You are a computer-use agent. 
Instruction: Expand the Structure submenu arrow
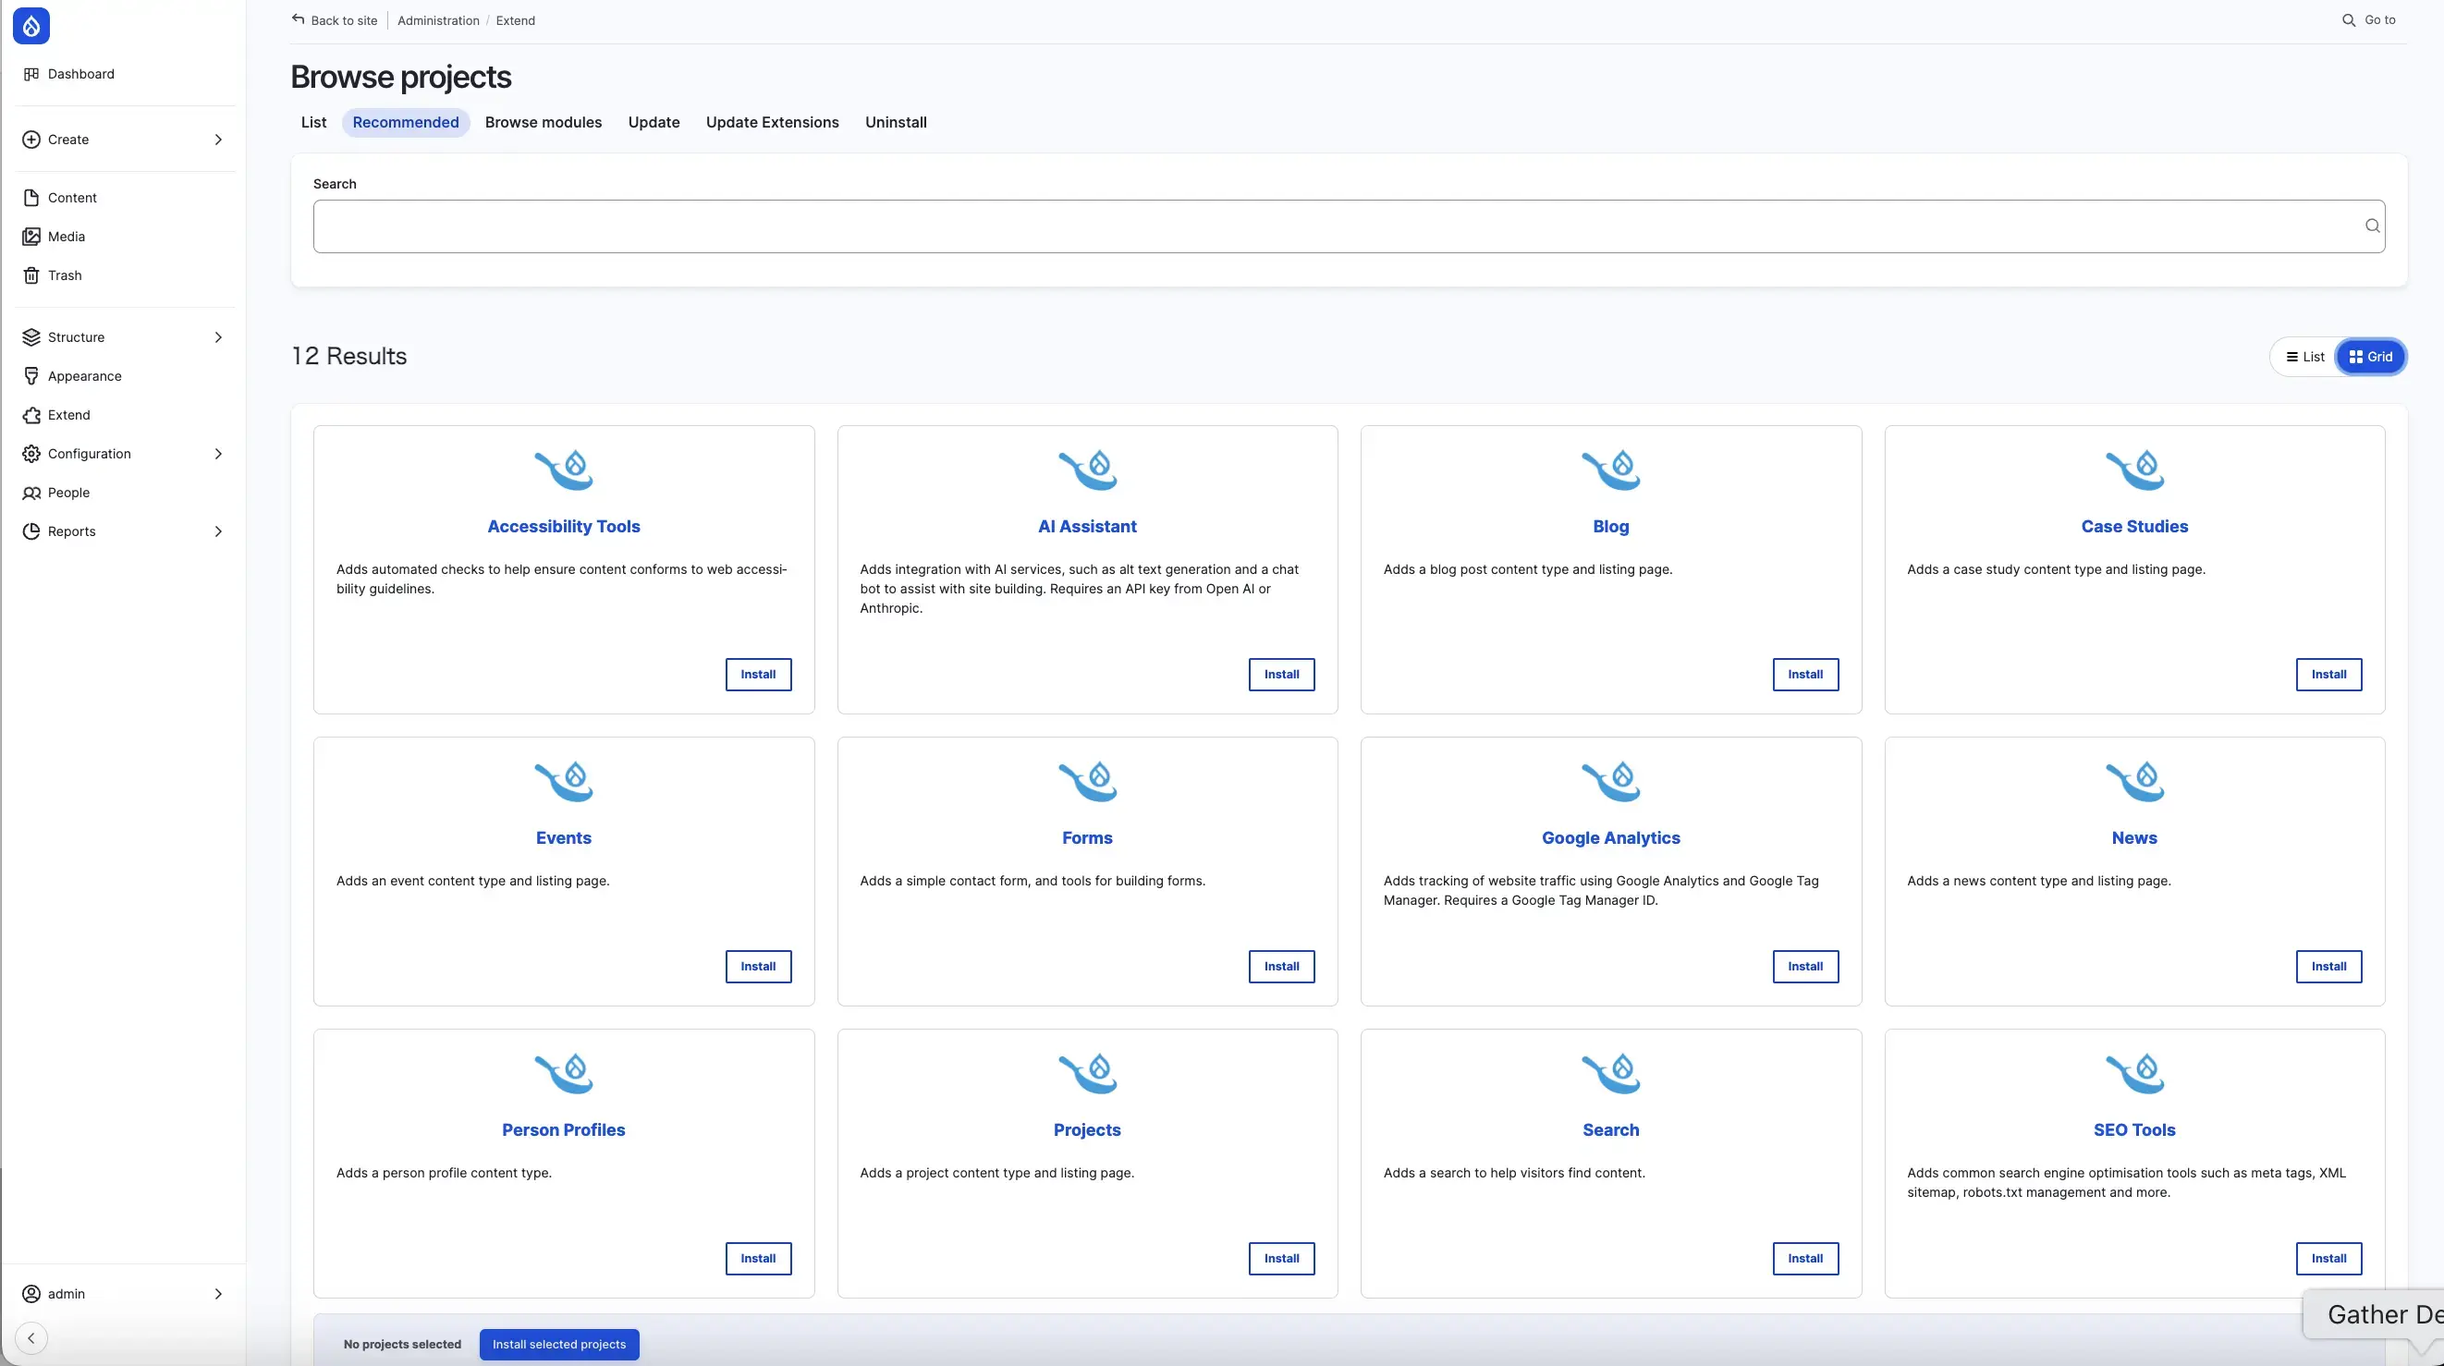point(218,336)
